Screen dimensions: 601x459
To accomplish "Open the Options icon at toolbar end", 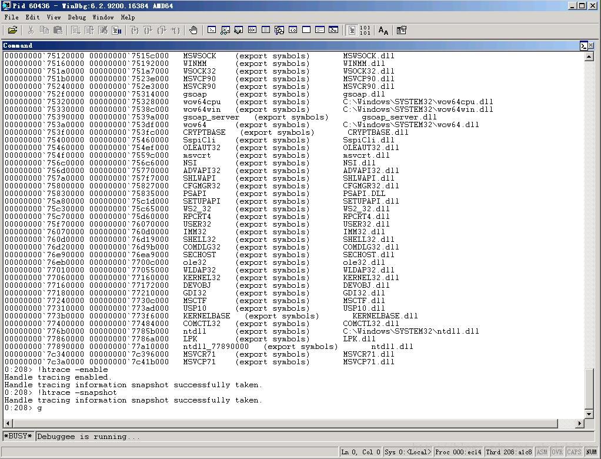I will pyautogui.click(x=402, y=30).
